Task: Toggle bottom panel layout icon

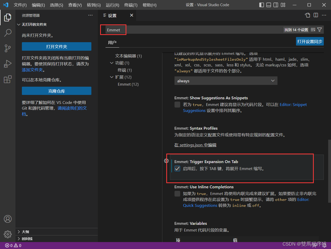Action: point(269,5)
